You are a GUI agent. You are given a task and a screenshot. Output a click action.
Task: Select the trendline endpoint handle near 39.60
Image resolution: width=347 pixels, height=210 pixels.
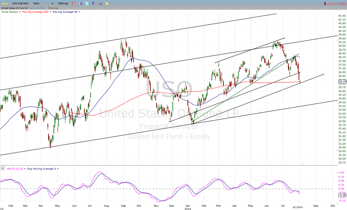pos(285,38)
